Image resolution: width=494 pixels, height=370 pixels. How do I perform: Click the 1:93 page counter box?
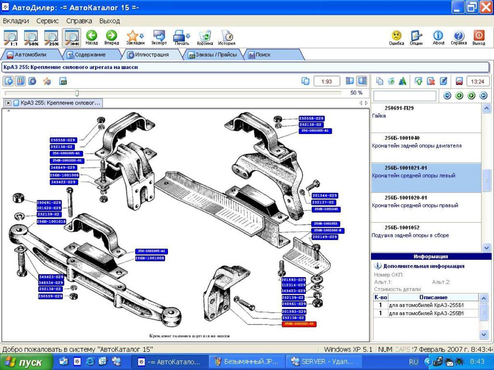[x=327, y=81]
